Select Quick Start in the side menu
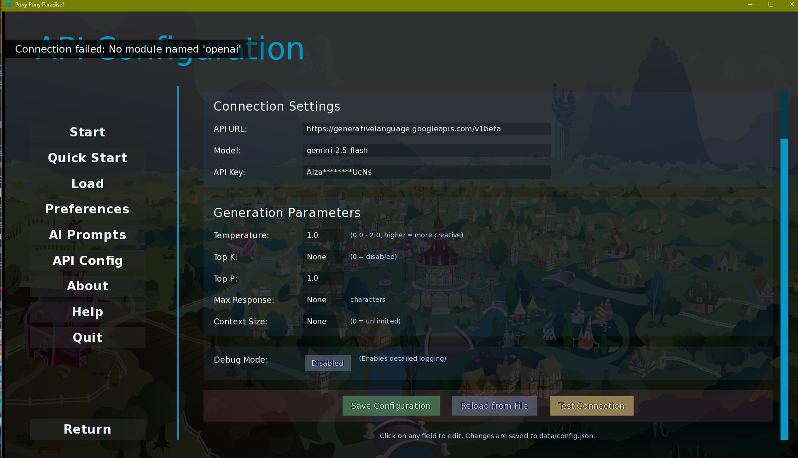 87,158
